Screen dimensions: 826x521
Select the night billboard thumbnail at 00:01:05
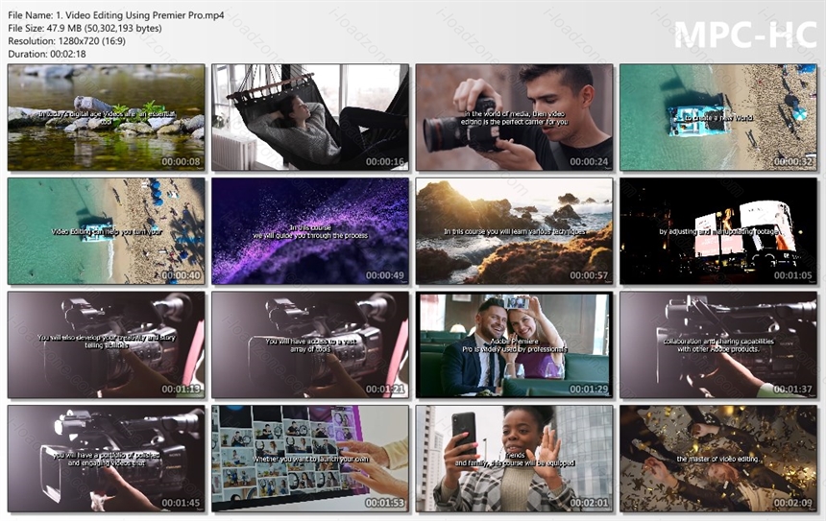point(718,231)
